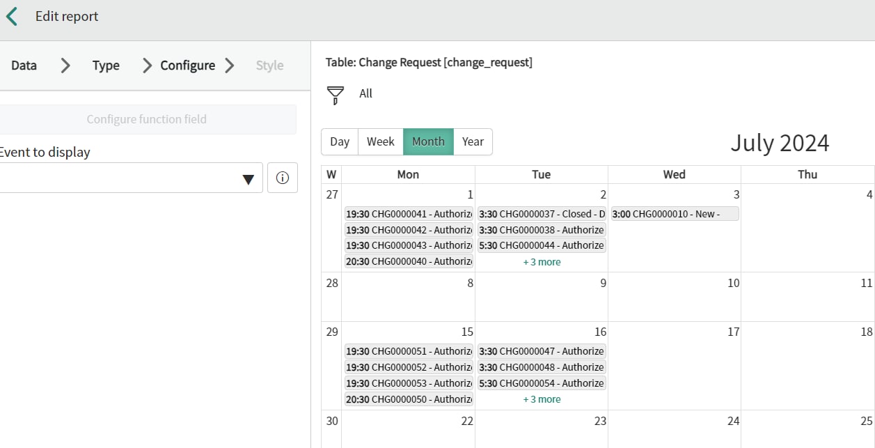Image resolution: width=875 pixels, height=448 pixels.
Task: Select the Month view toggle
Action: tap(428, 141)
